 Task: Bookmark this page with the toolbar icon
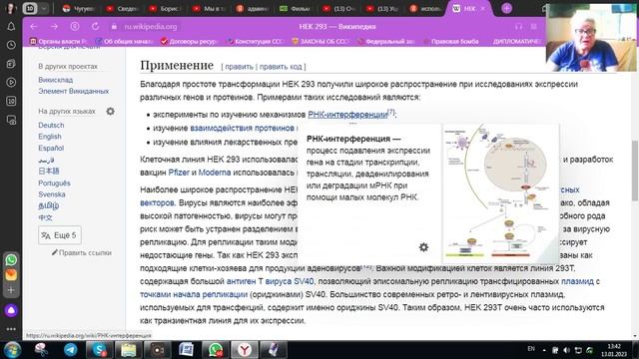(x=534, y=27)
